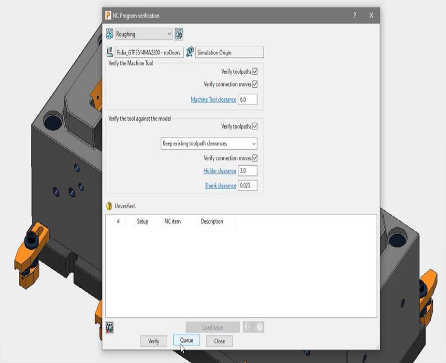Click the PowerMill logo in the title bar
Viewport: 446px width, 363px height.
[x=108, y=15]
